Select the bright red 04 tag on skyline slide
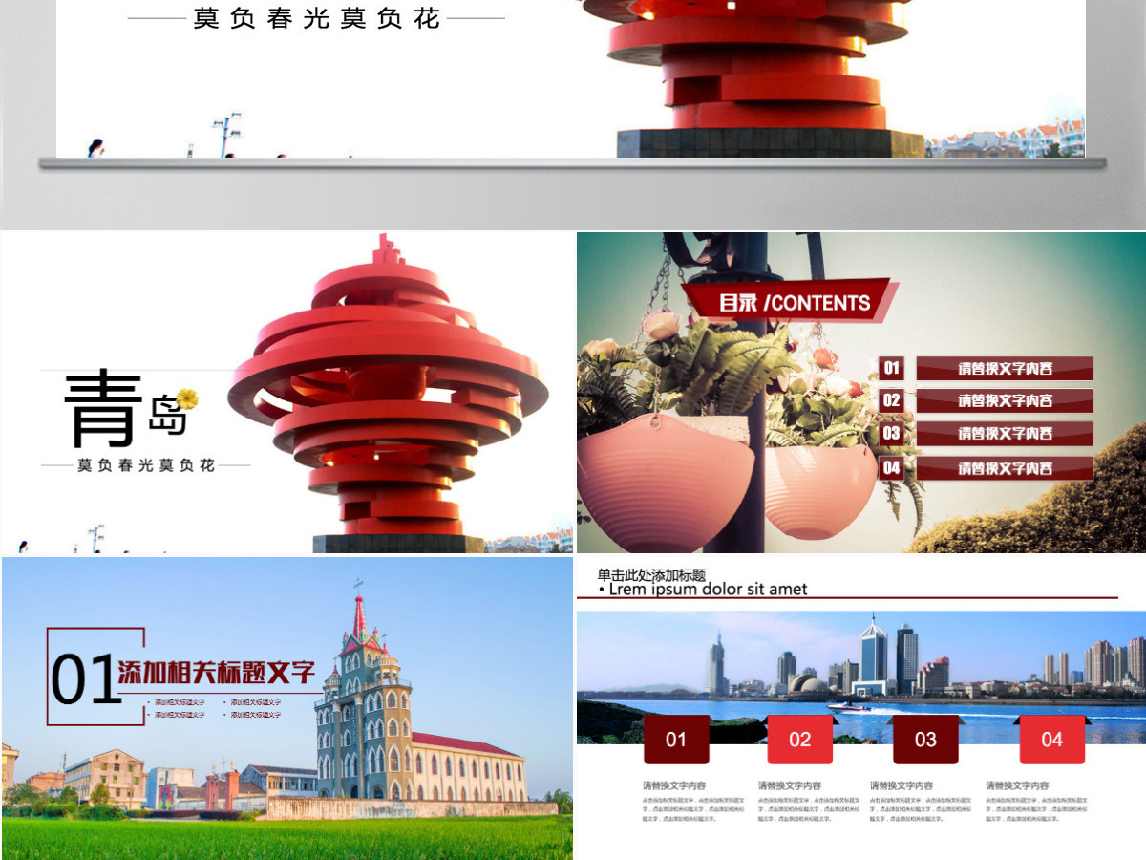The image size is (1146, 860). (x=1051, y=739)
